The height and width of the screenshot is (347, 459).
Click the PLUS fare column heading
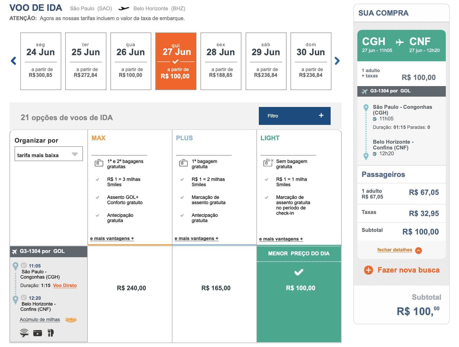184,138
